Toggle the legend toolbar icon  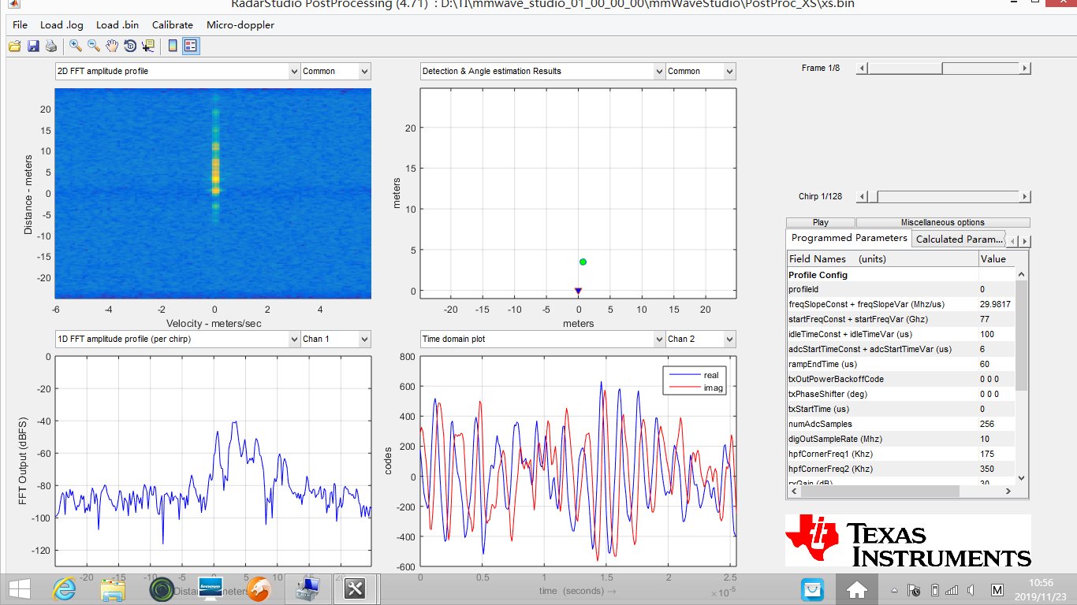190,46
